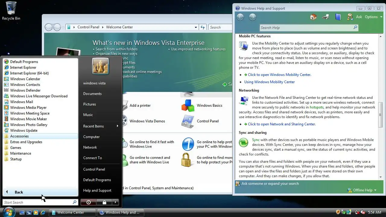Viewport: 386px width, 217px height.
Task: Expand the Maintenance folder
Action: [40, 153]
